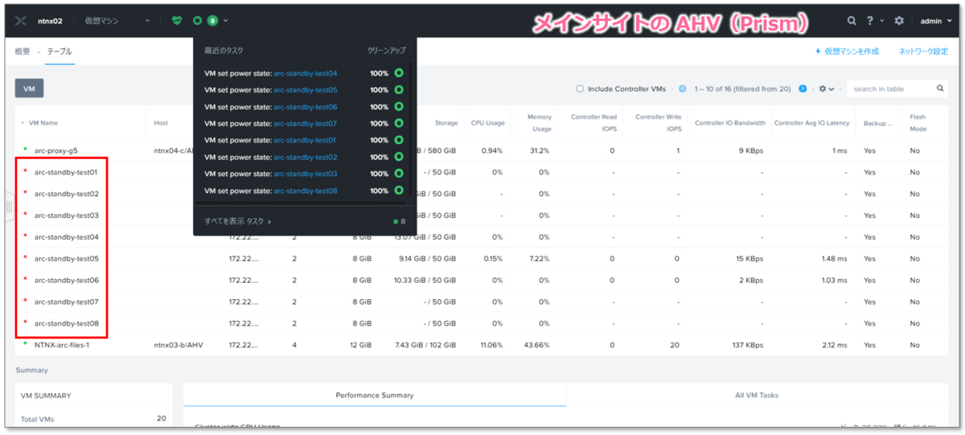Click すべてを表示 タスク link
The width and height of the screenshot is (965, 435).
237,221
